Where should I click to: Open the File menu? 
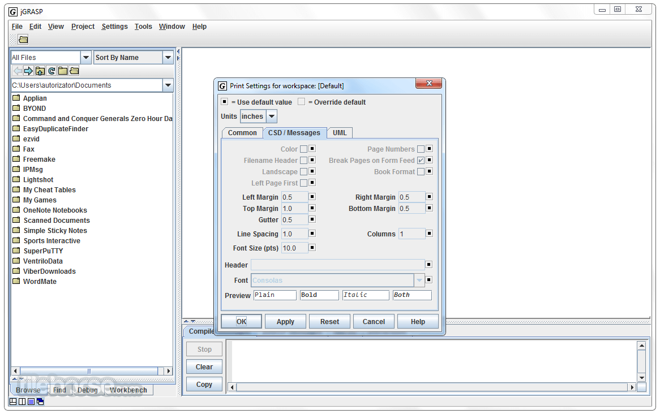(x=17, y=27)
